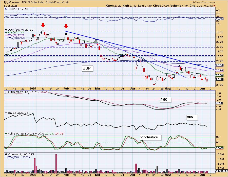The image size is (228, 177).
Task: Click the 17.29 stochastics axis value tag
Action: [x=219, y=148]
